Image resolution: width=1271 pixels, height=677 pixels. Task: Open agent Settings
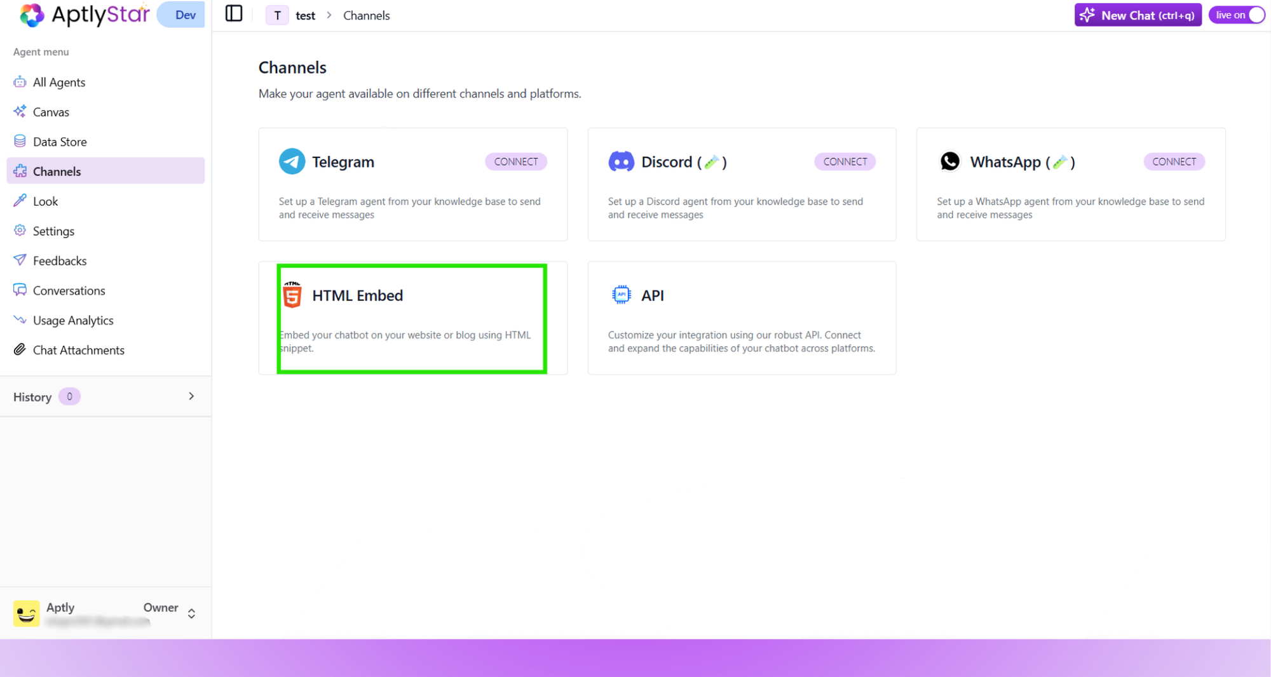(53, 231)
